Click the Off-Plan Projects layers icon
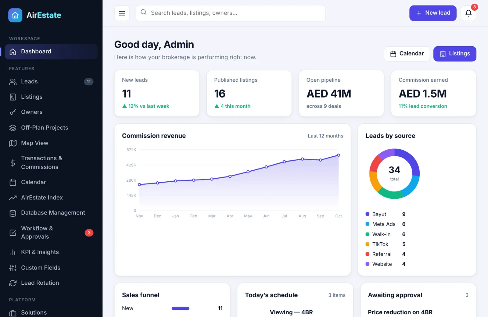The height and width of the screenshot is (317, 488). tap(13, 128)
